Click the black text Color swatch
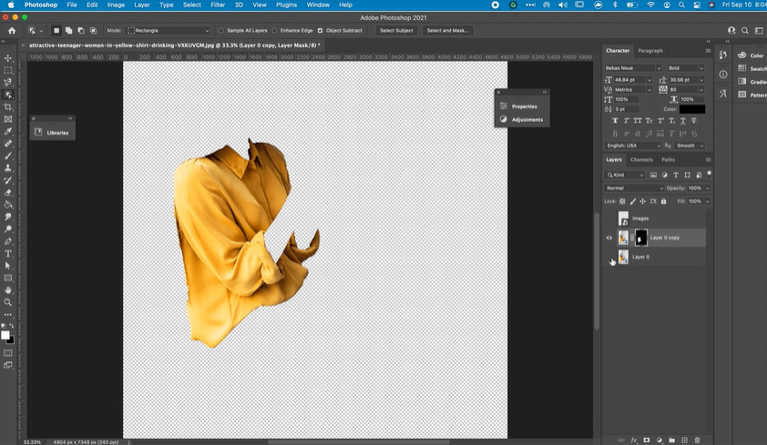Viewport: 767px width, 445px height. pyautogui.click(x=691, y=109)
